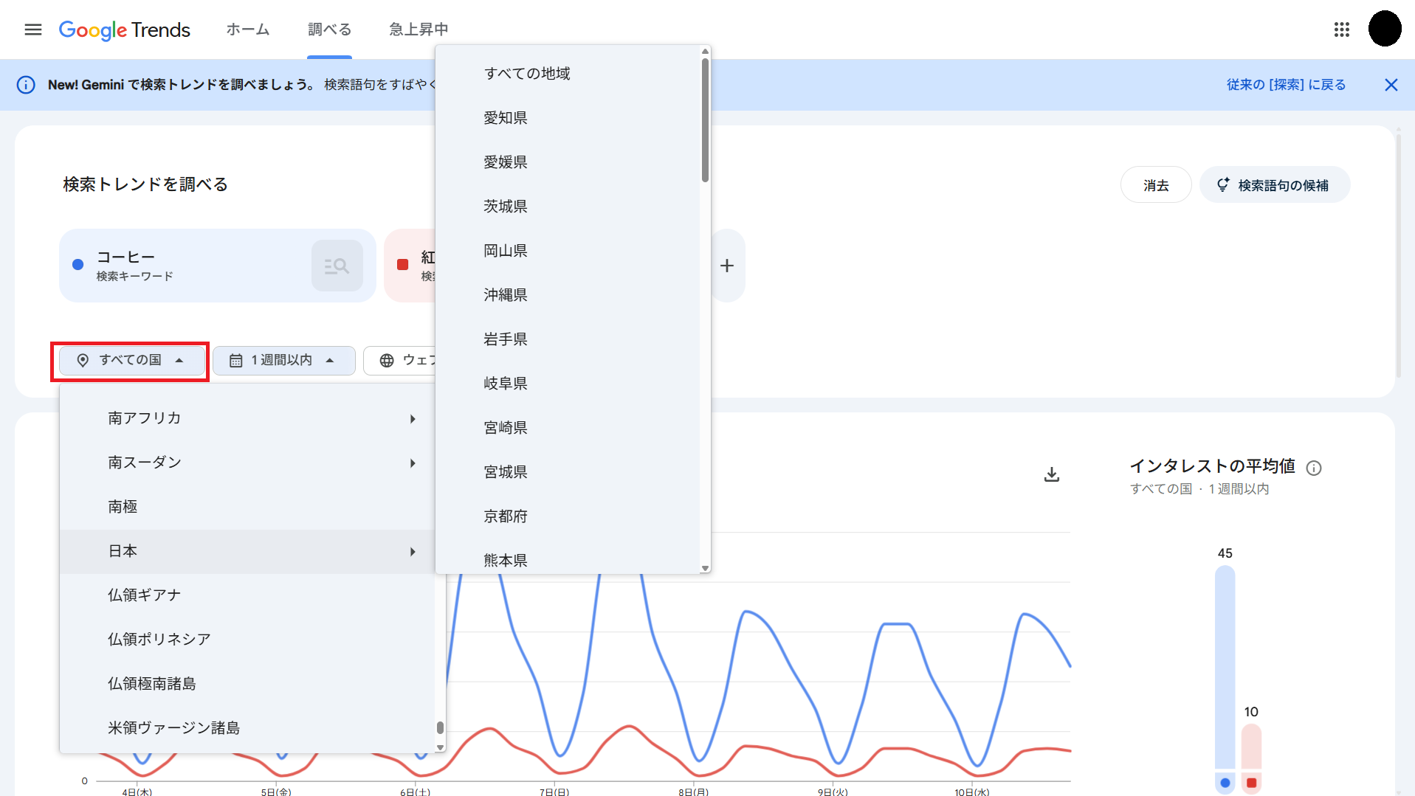Select 沖縄県 prefecture
This screenshot has height=796, width=1415.
coord(568,295)
